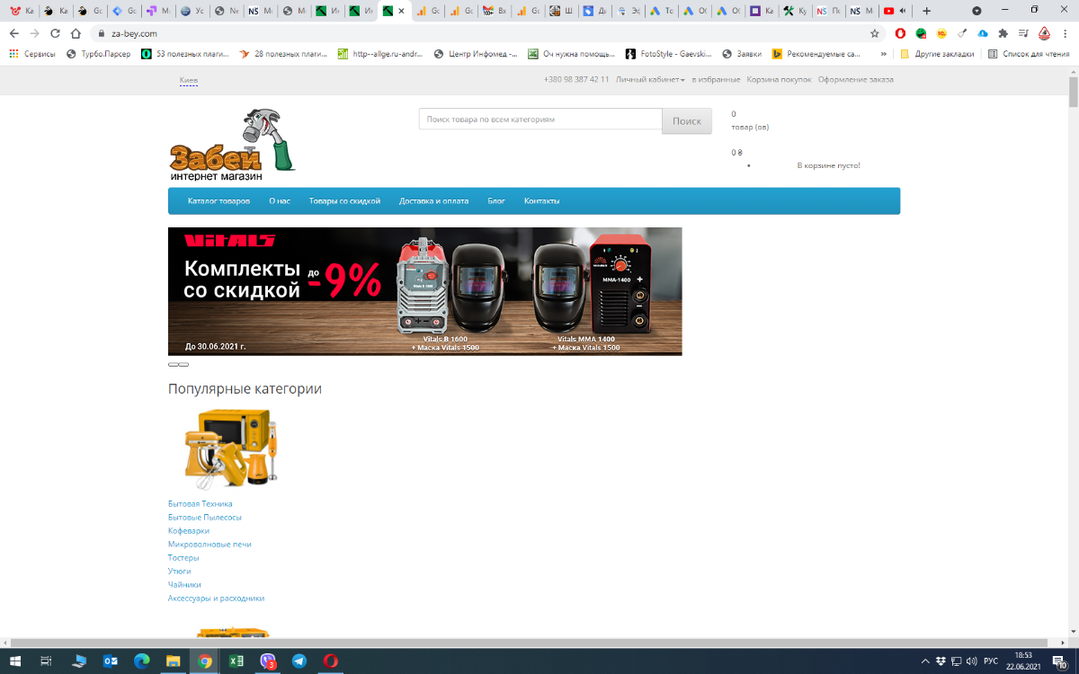The image size is (1079, 674).
Task: Open the Тостеры category link
Action: click(183, 557)
